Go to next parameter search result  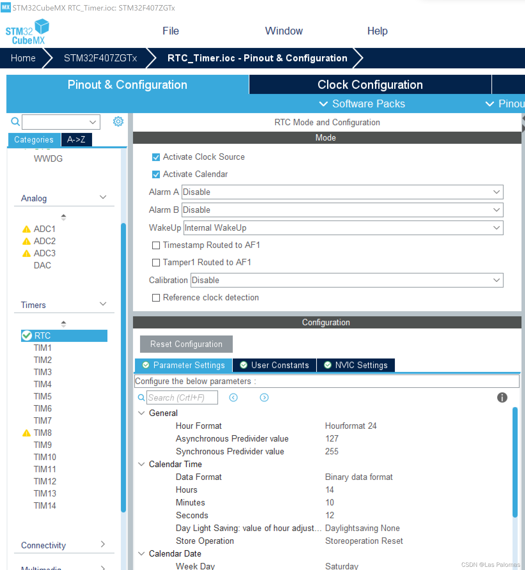(x=264, y=397)
